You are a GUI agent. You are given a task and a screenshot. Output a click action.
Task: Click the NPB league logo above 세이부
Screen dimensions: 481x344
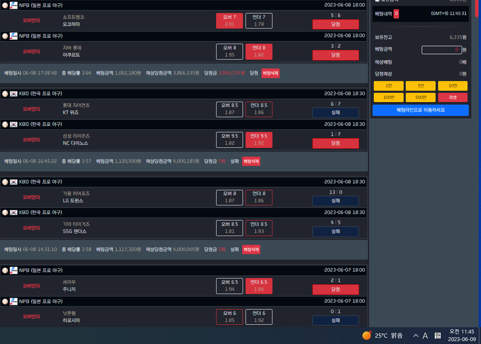(x=13, y=270)
